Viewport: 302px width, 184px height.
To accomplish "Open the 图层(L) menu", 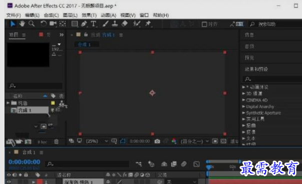I will (x=70, y=15).
